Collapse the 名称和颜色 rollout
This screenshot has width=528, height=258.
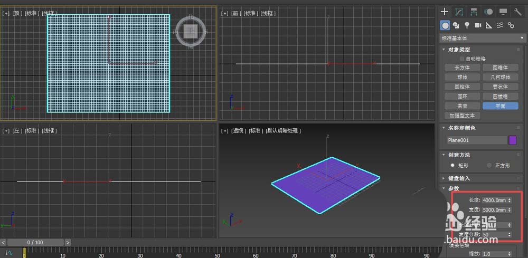pyautogui.click(x=444, y=128)
